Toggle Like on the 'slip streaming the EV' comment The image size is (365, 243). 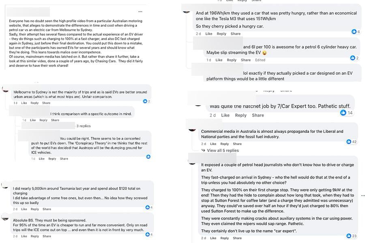coord(219,60)
